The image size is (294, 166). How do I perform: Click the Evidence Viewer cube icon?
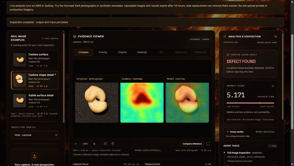pos(75,37)
